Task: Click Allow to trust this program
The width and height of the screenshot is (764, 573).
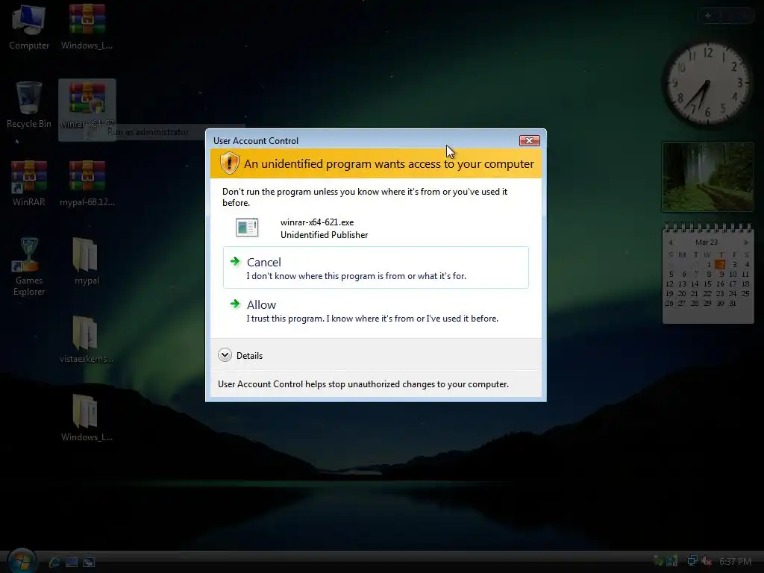Action: click(x=376, y=311)
